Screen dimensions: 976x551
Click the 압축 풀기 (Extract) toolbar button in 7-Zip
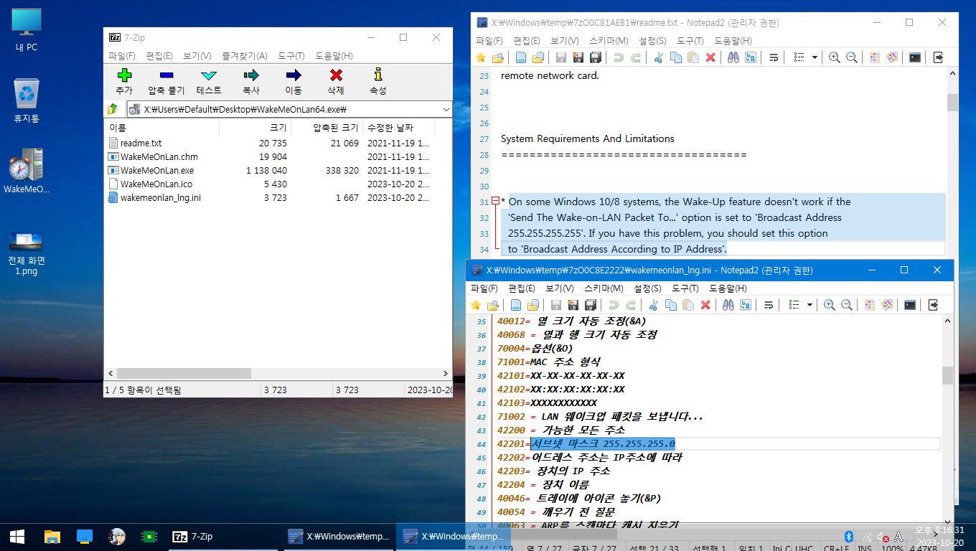coord(166,81)
